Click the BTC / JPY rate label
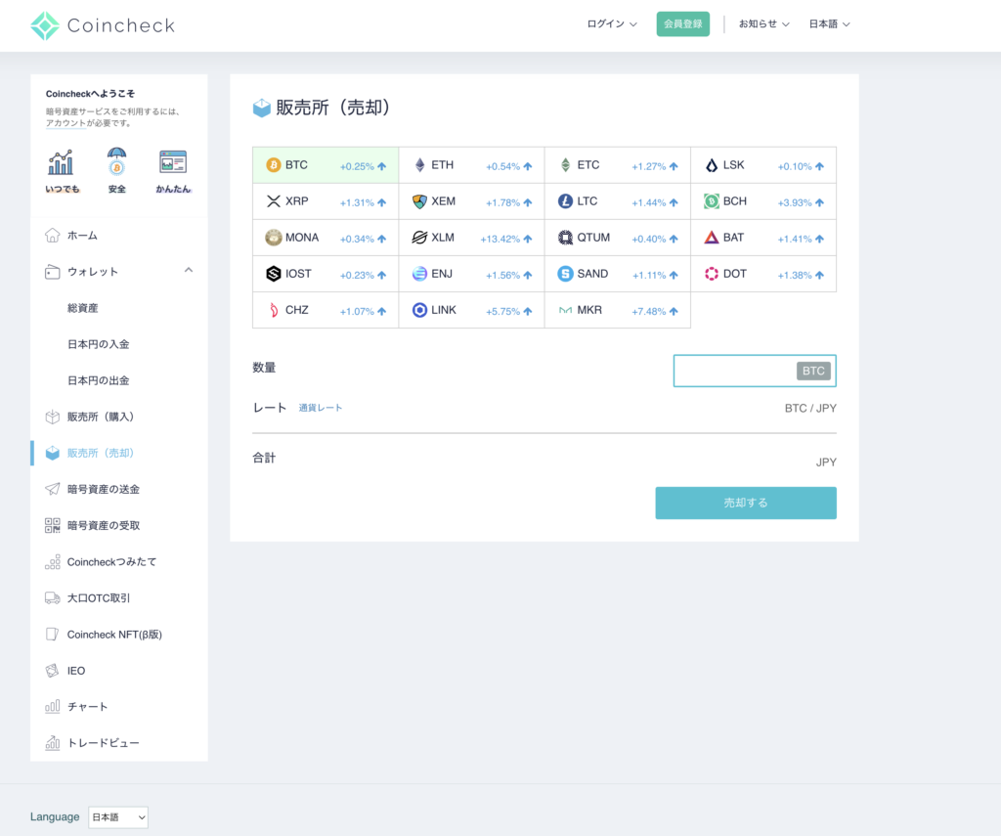This screenshot has height=836, width=1001. (x=810, y=408)
